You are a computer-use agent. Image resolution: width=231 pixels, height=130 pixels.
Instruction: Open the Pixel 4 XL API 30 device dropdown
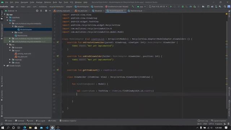pos(158,6)
